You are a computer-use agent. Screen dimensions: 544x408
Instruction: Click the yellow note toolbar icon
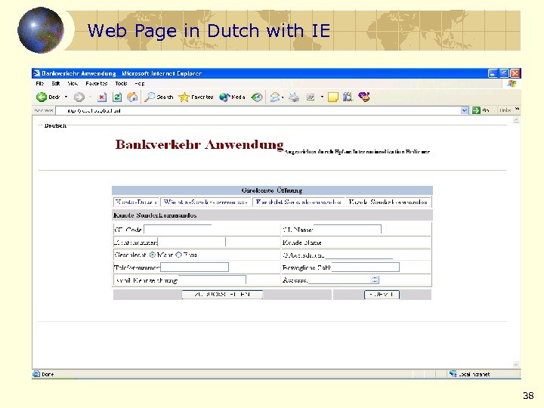332,97
